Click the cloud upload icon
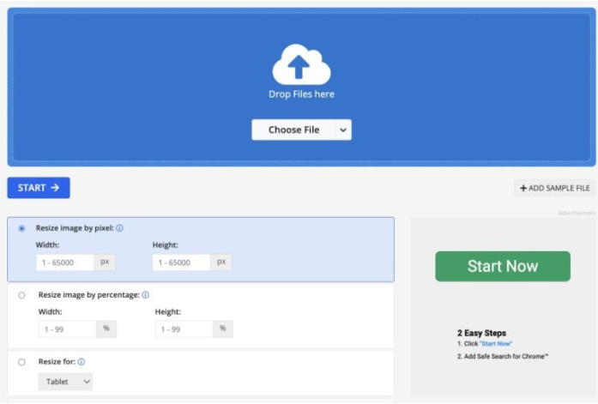 pos(301,65)
